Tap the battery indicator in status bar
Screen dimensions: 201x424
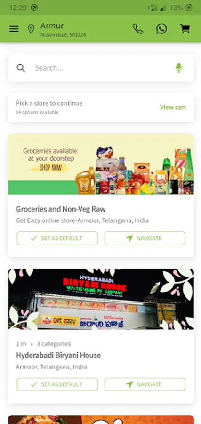(189, 8)
